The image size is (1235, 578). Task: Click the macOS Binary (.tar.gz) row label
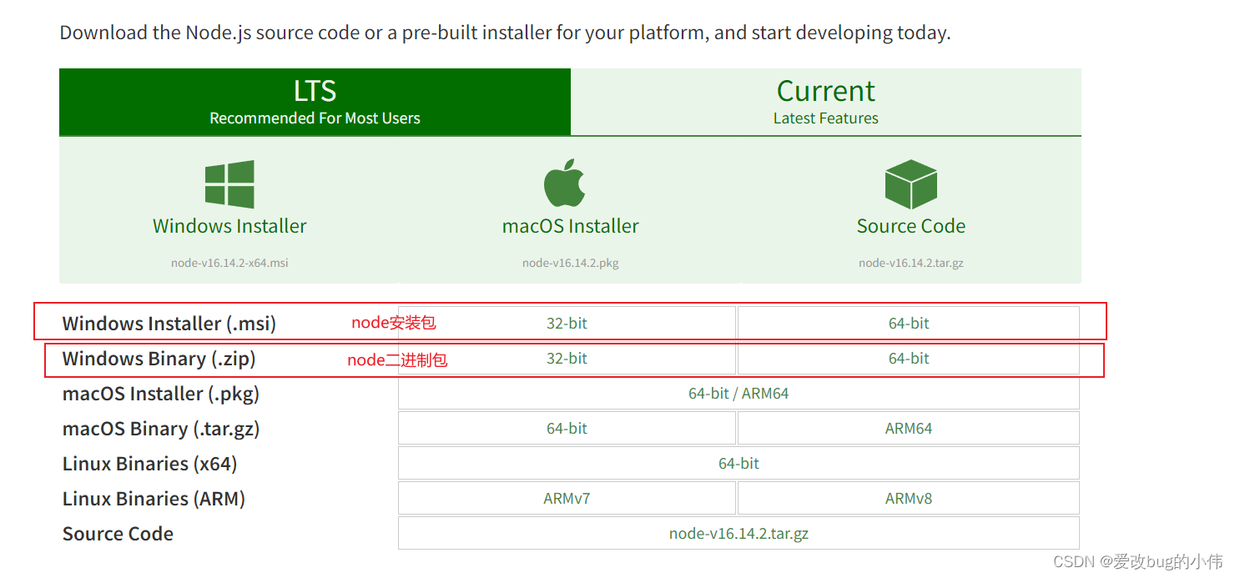161,429
